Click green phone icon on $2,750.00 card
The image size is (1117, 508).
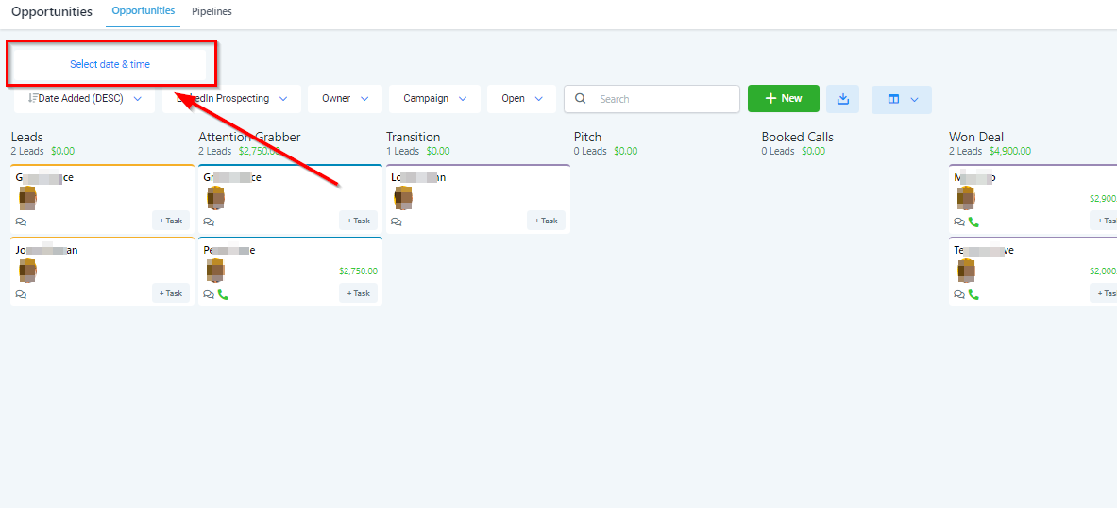[x=223, y=294]
